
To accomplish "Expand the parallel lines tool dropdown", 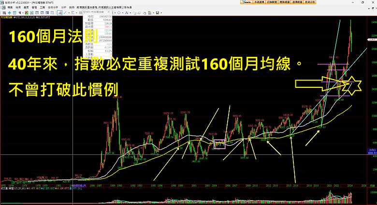I will click(76, 13).
